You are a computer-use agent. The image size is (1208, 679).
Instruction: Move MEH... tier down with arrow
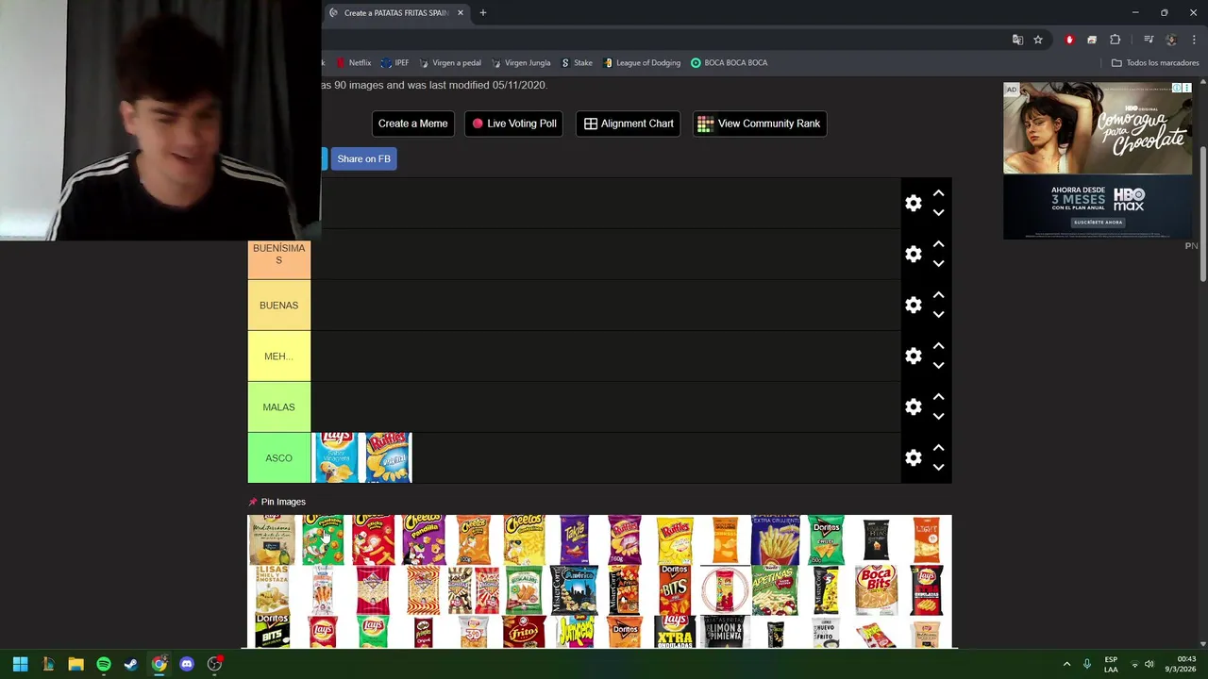click(938, 366)
